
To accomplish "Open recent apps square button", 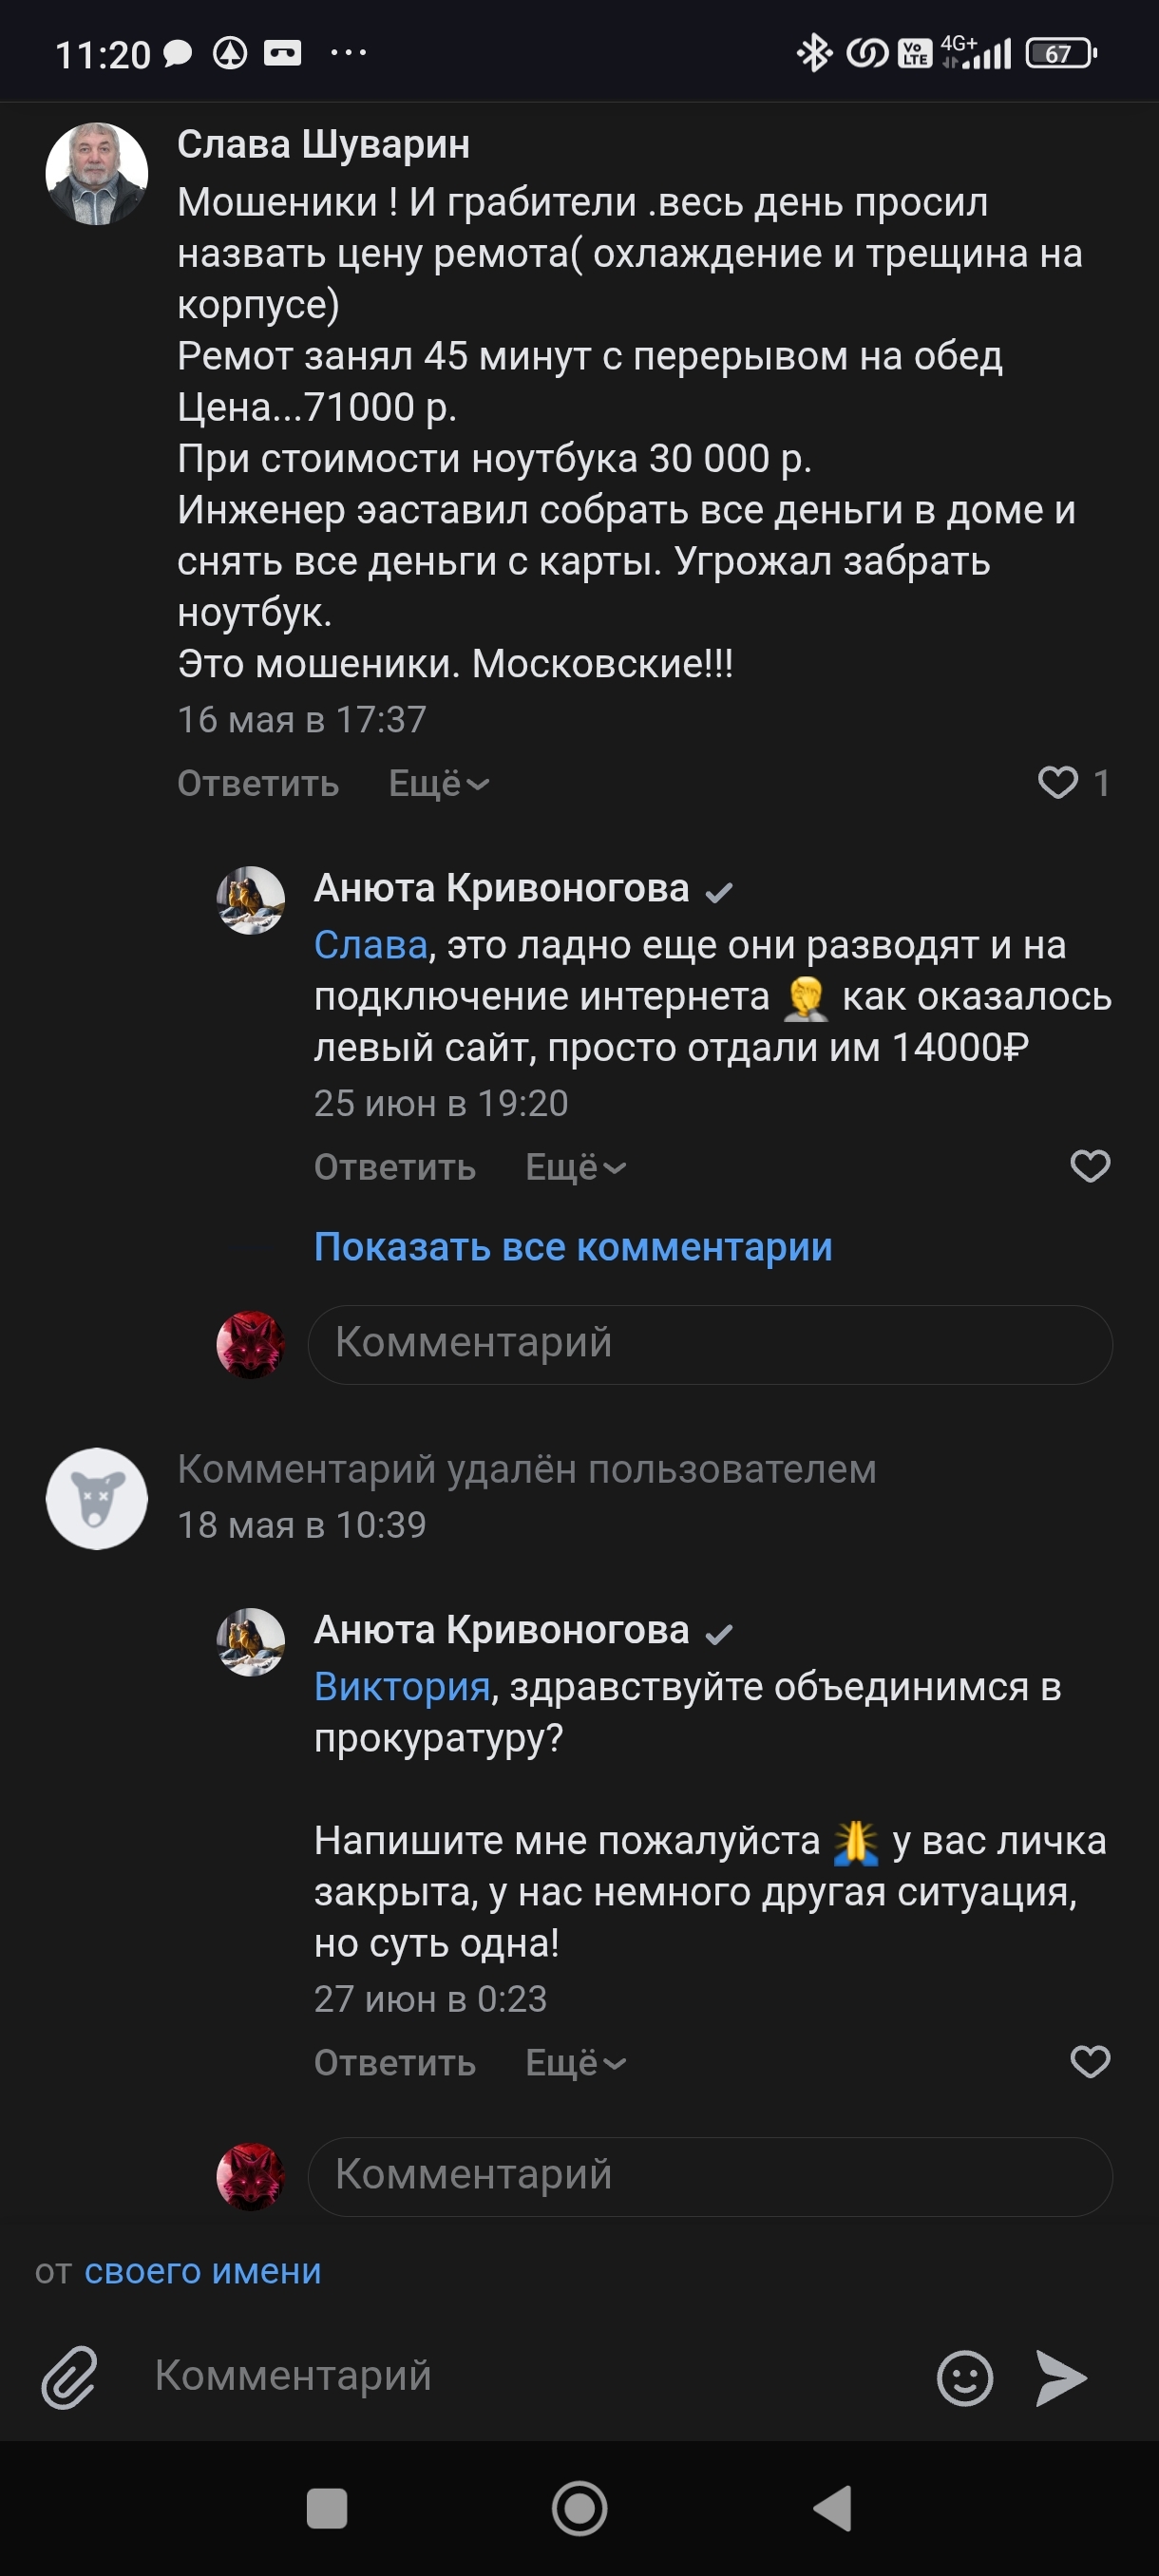I will [x=326, y=2508].
